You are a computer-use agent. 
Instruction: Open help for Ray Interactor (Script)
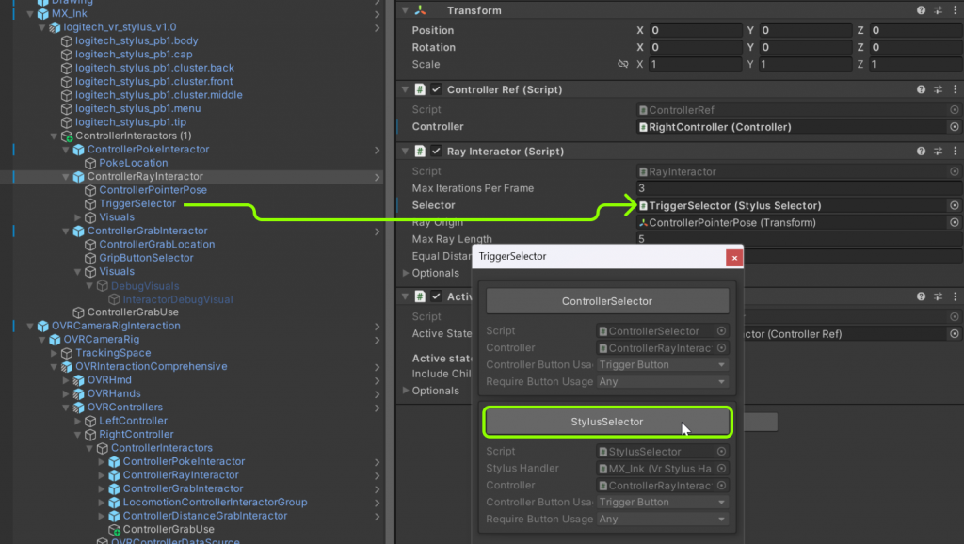[x=921, y=152]
